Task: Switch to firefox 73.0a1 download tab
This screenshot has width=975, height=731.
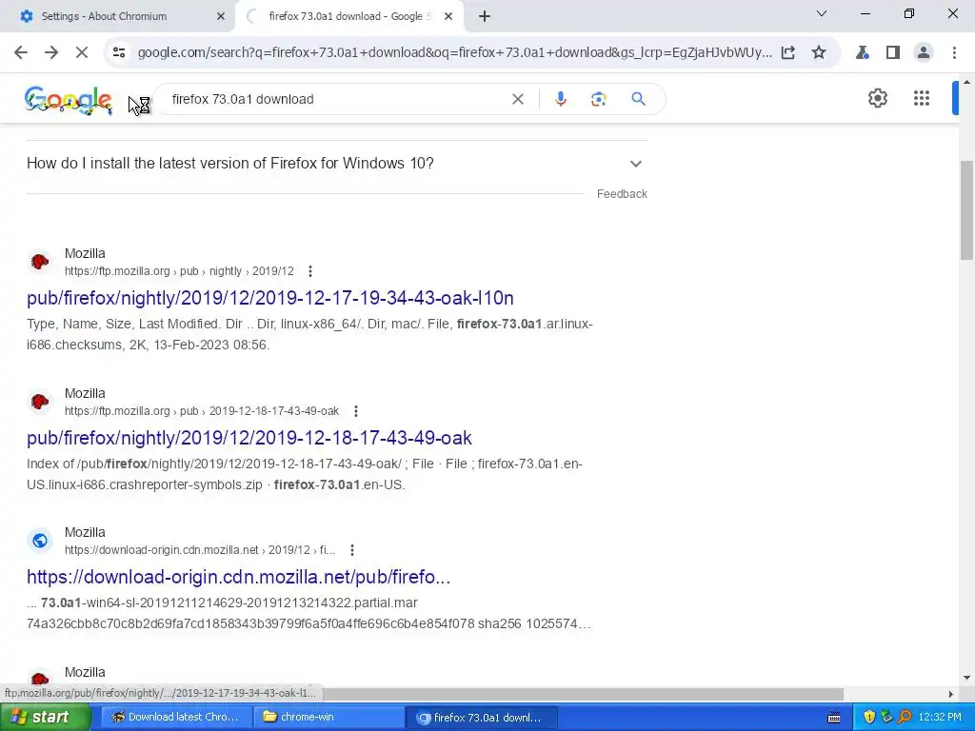Action: (x=348, y=17)
